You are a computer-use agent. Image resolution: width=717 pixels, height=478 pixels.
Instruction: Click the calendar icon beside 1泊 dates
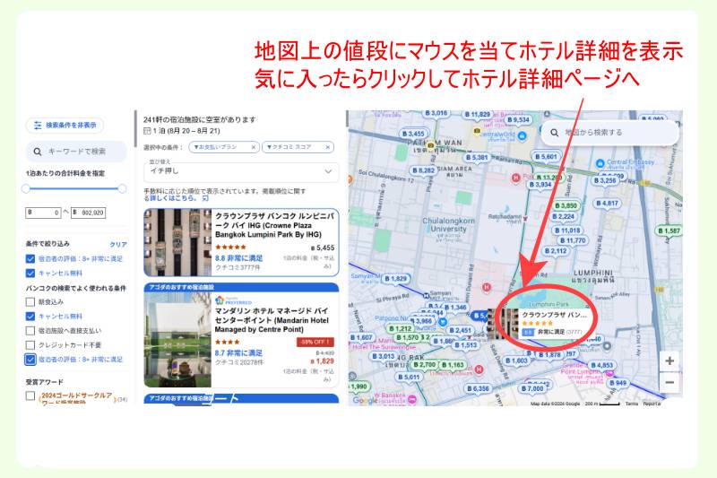(147, 131)
